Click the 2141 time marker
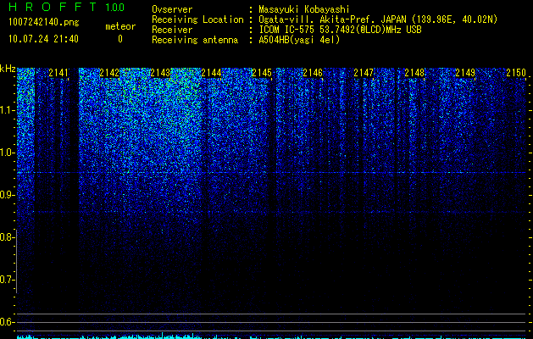This screenshot has height=339, width=533. click(58, 73)
